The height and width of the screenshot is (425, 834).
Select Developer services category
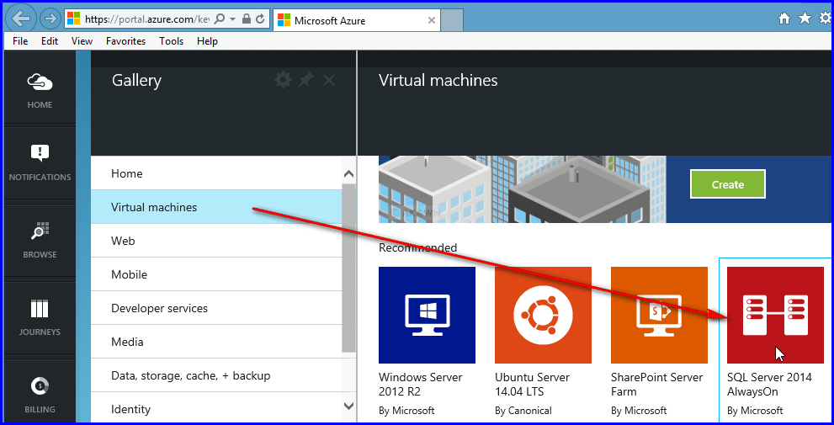216,308
